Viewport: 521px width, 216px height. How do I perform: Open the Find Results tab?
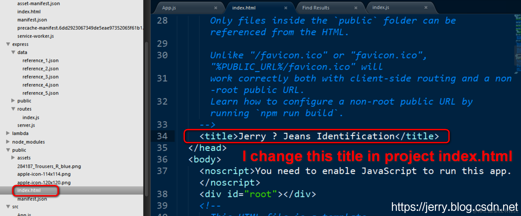coord(316,8)
